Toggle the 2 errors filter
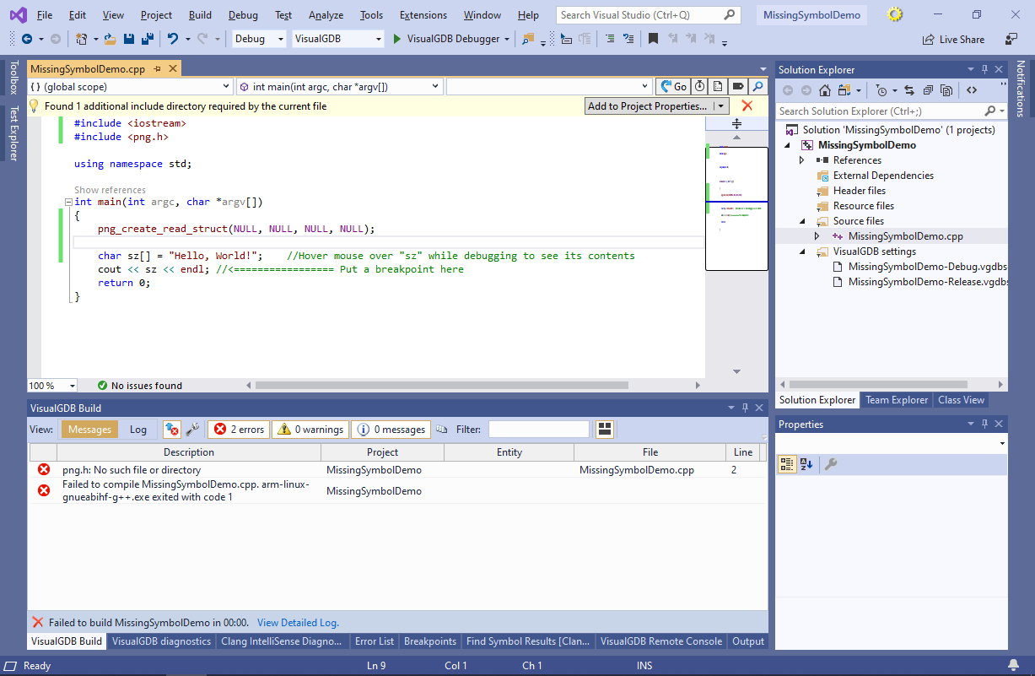This screenshot has width=1035, height=676. coord(239,429)
